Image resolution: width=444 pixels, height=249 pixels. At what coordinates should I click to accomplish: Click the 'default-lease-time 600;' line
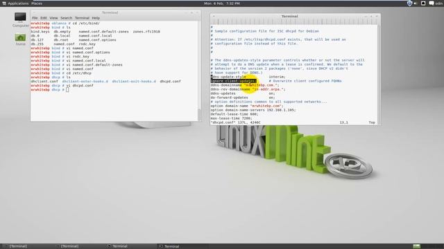pos(234,114)
